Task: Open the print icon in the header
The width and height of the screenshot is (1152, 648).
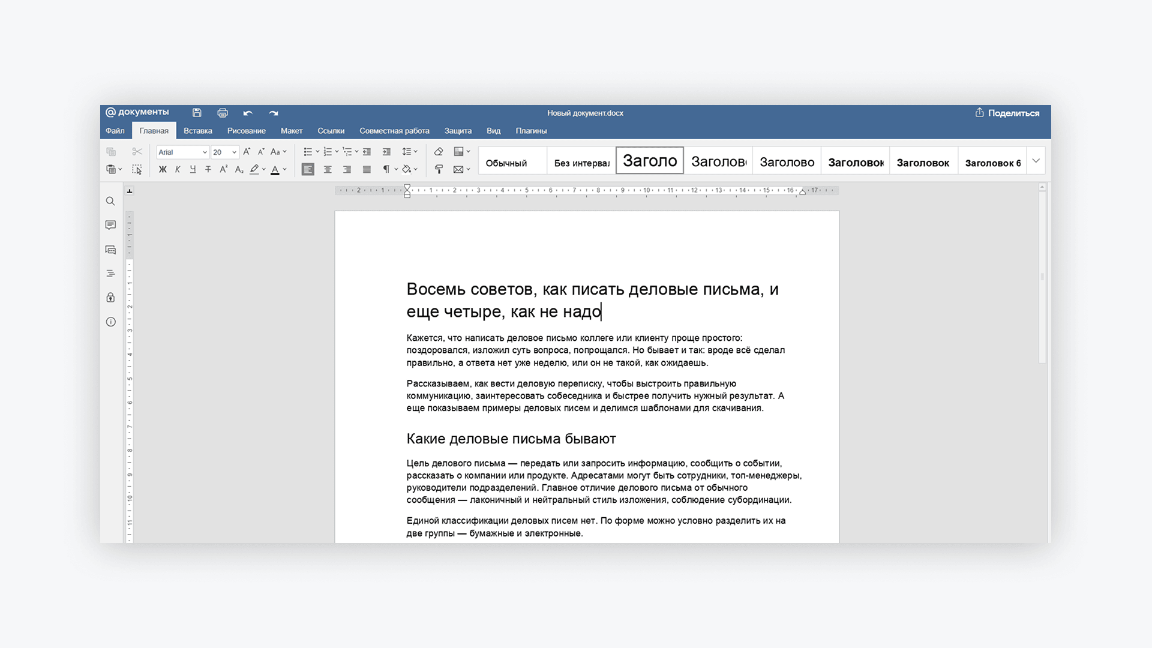Action: 222,113
